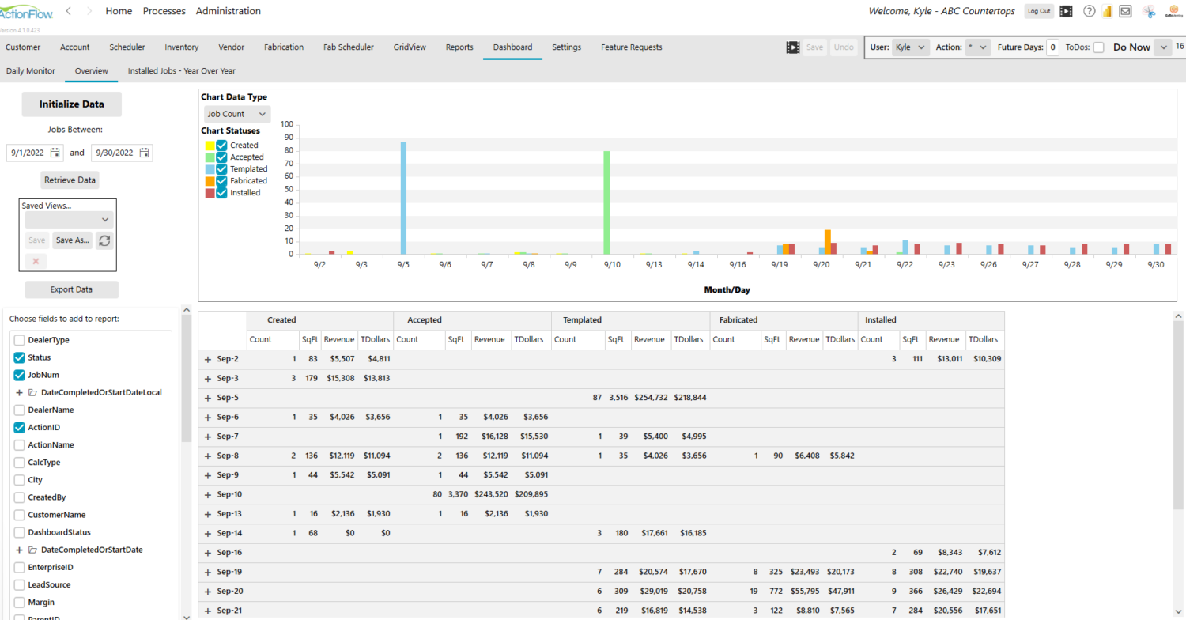Image resolution: width=1186 pixels, height=620 pixels.
Task: Click the Power BI reports icon
Action: (1107, 11)
